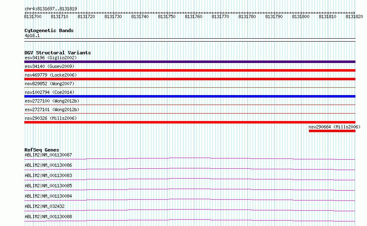The height and width of the screenshot is (226, 367).
Task: Select the purple esv34196 variant bar
Action: 190,62
